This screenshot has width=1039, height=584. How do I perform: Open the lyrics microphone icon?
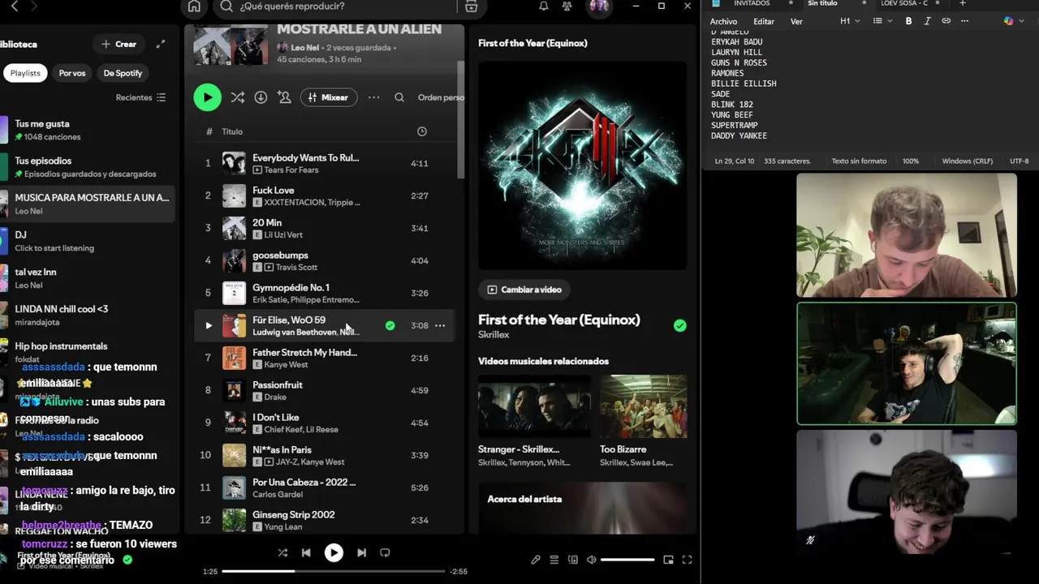tap(536, 560)
